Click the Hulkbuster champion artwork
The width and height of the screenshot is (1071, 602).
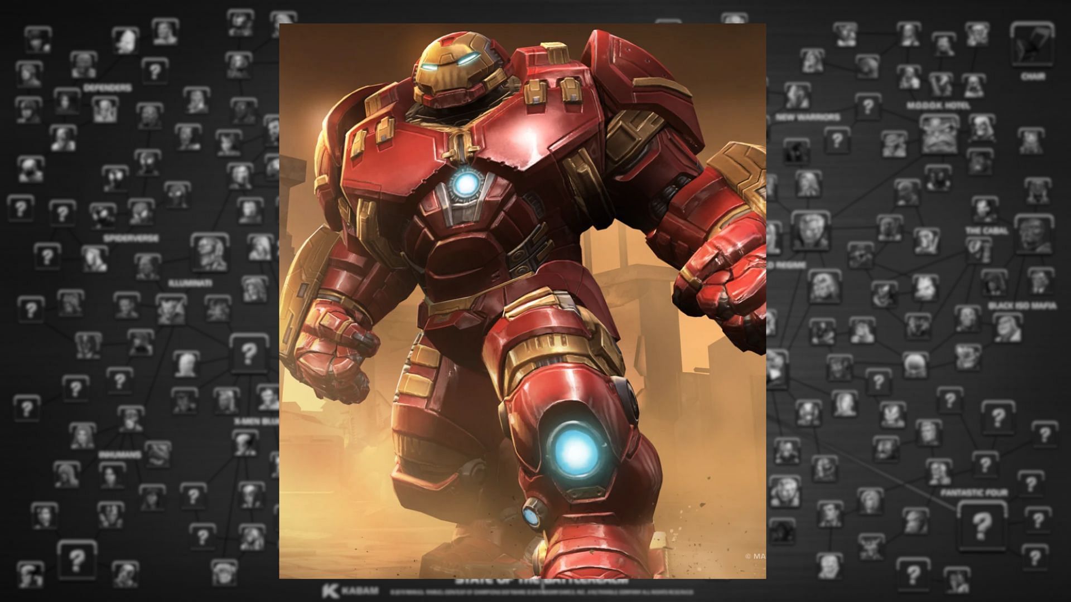click(522, 301)
